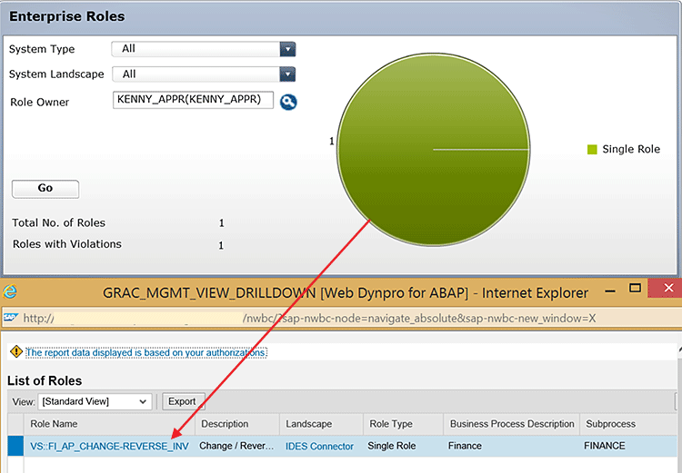Click the yellow warning message icon
682x473 pixels.
coord(15,352)
